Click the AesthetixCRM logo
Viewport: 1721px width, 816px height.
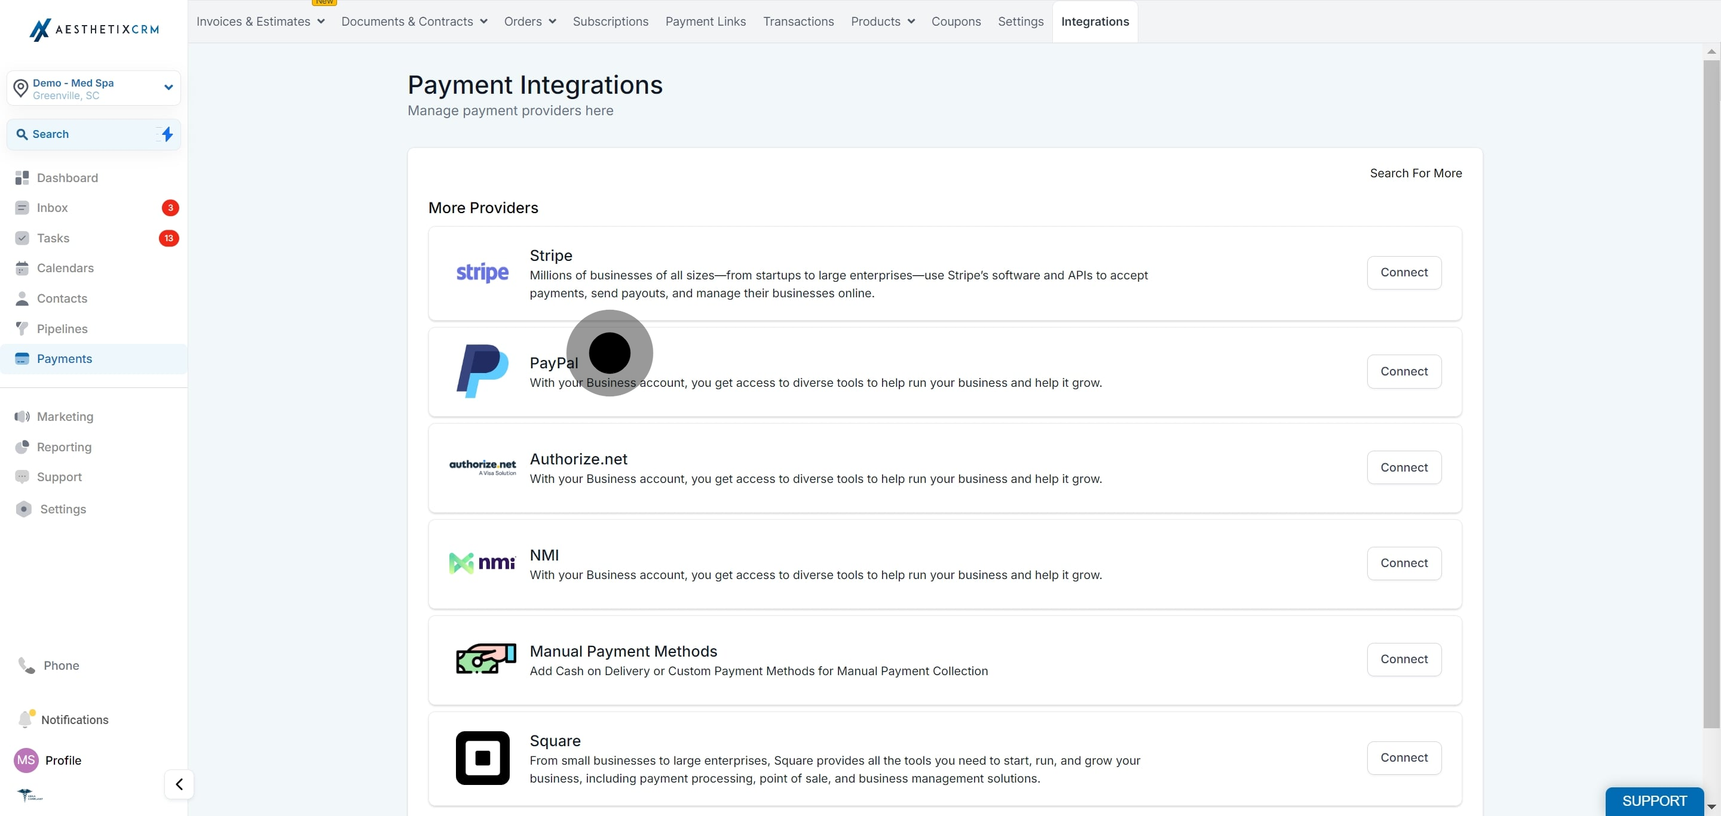click(94, 29)
